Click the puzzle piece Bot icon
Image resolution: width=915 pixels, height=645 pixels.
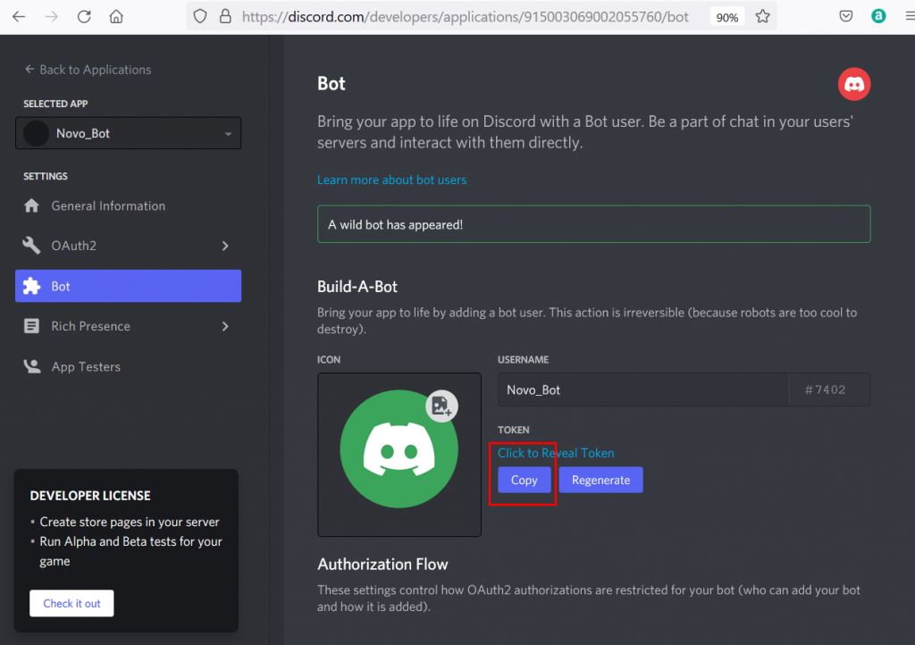click(31, 286)
